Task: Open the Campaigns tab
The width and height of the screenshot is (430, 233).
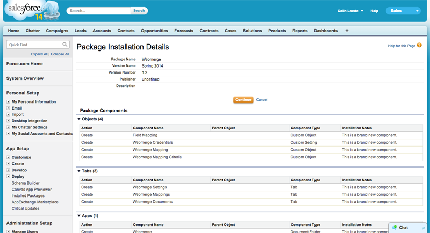Action: click(x=57, y=31)
